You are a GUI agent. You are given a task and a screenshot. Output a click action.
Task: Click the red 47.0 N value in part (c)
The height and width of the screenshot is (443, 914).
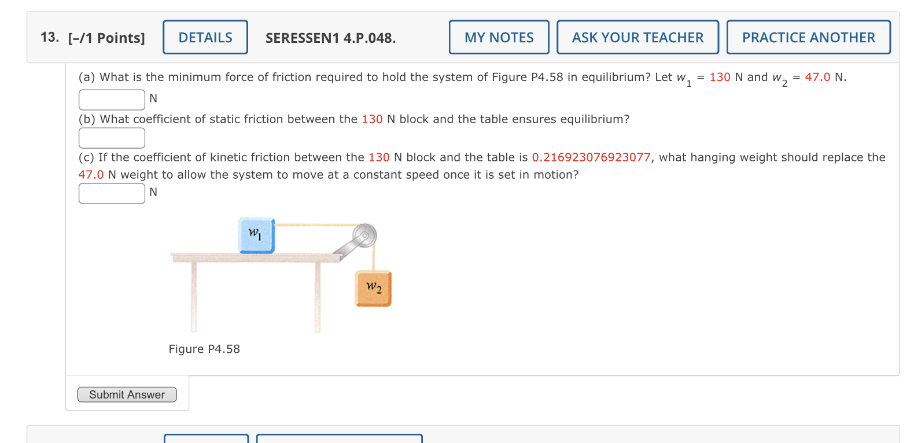pyautogui.click(x=90, y=174)
